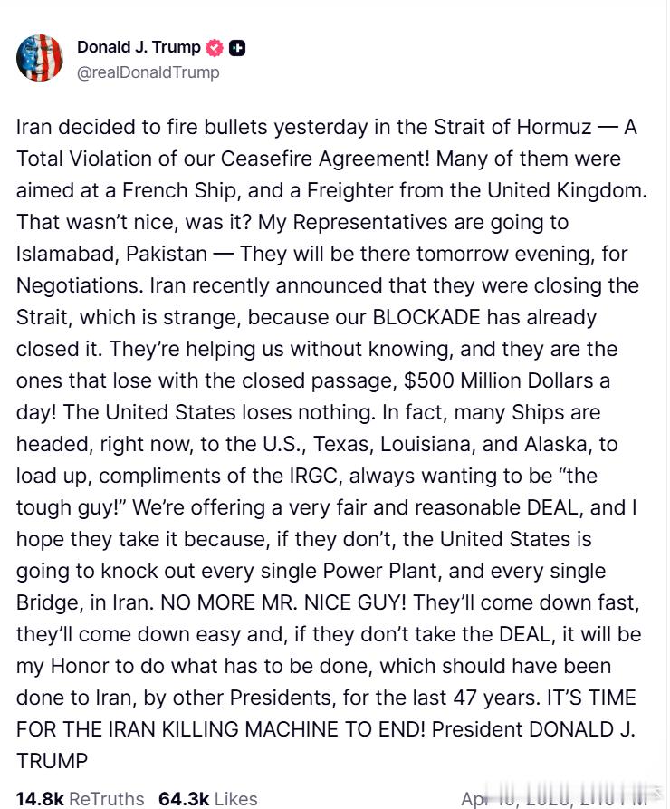
Task: View the 14.8k ReTruths list
Action: [x=80, y=798]
